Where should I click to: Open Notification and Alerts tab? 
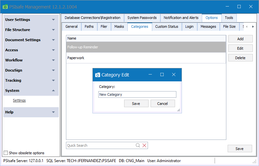(x=181, y=18)
